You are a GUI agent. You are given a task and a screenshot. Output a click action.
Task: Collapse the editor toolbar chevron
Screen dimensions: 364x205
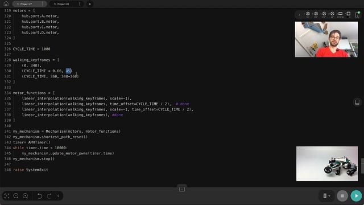coord(58,196)
